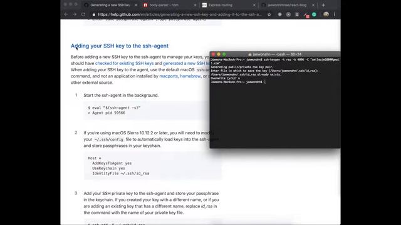The image size is (401, 225).
Task: Go back with the browser back arrow
Action: point(66,14)
